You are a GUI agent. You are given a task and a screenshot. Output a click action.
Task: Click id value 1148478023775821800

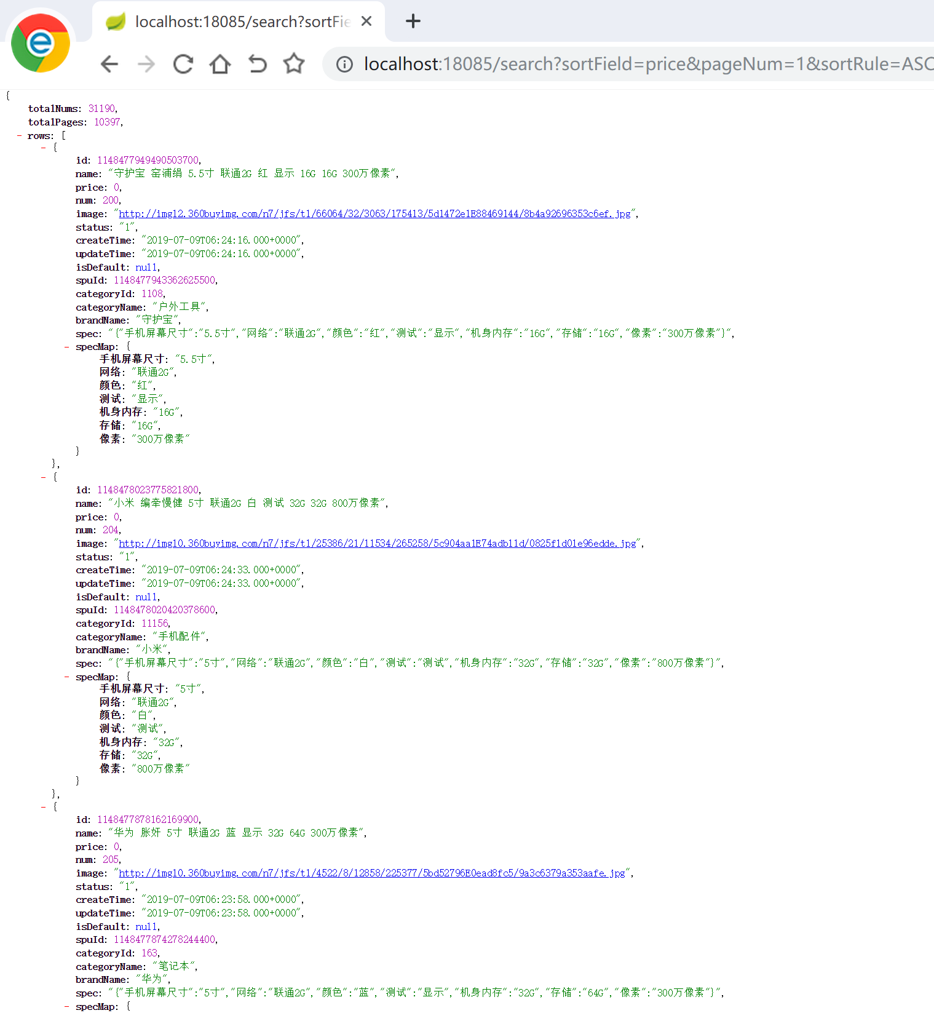tap(148, 490)
